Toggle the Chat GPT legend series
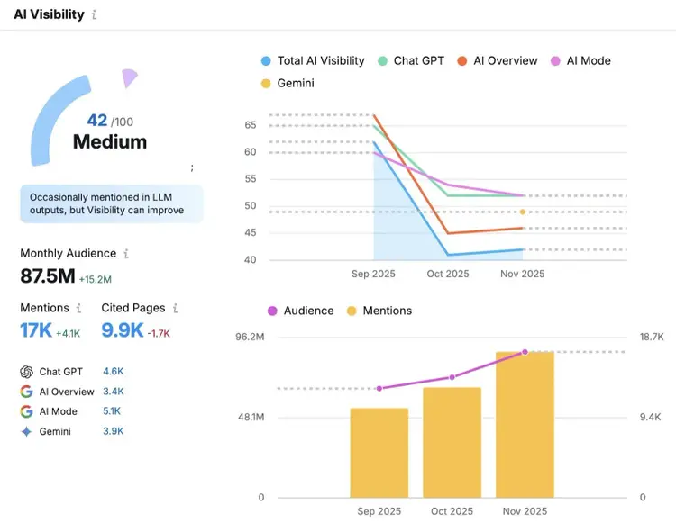 click(411, 60)
